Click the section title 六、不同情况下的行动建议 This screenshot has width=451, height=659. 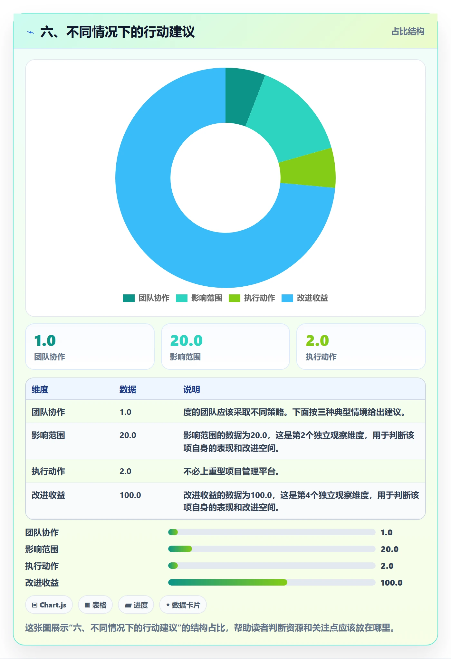click(x=118, y=32)
